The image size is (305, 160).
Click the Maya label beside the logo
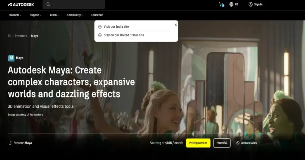click(x=19, y=58)
